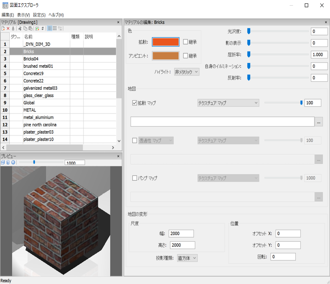330x284 pixels.
Task: Switch to icon grid view
Action: (55, 28)
